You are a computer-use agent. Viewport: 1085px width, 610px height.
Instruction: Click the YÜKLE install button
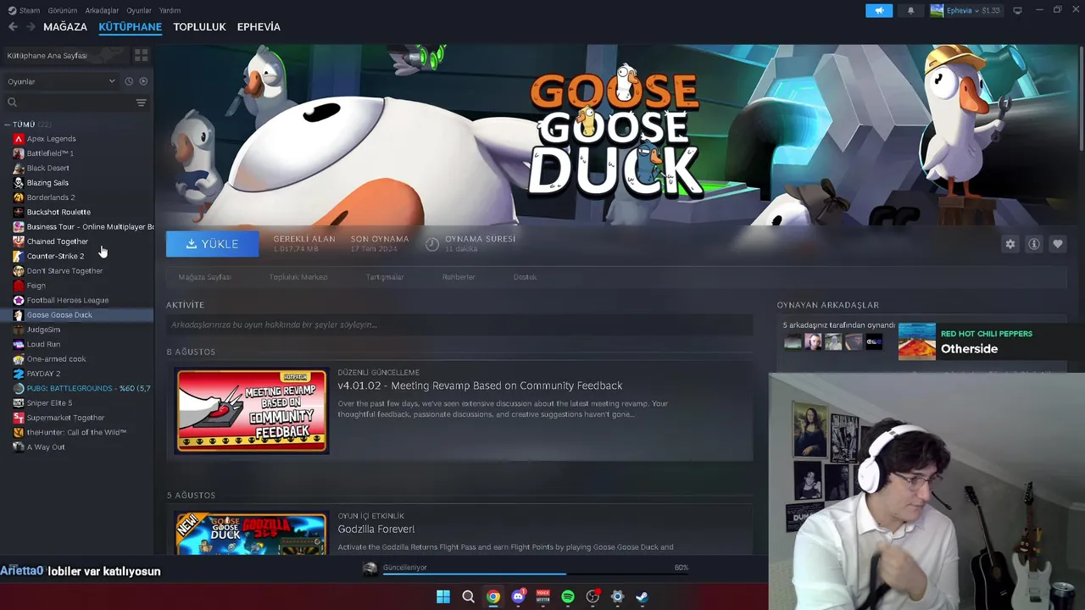click(x=212, y=244)
